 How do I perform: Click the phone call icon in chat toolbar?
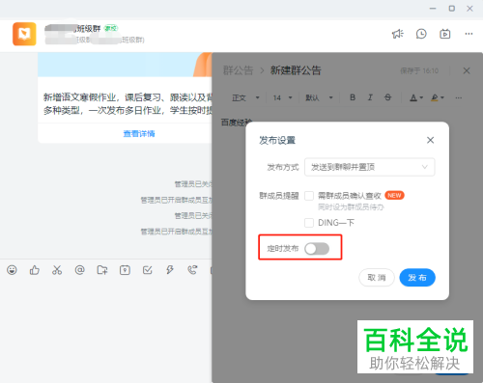tap(192, 270)
